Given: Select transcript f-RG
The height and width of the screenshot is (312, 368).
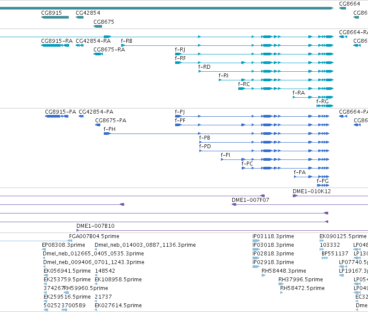Looking at the screenshot, I should (325, 106).
